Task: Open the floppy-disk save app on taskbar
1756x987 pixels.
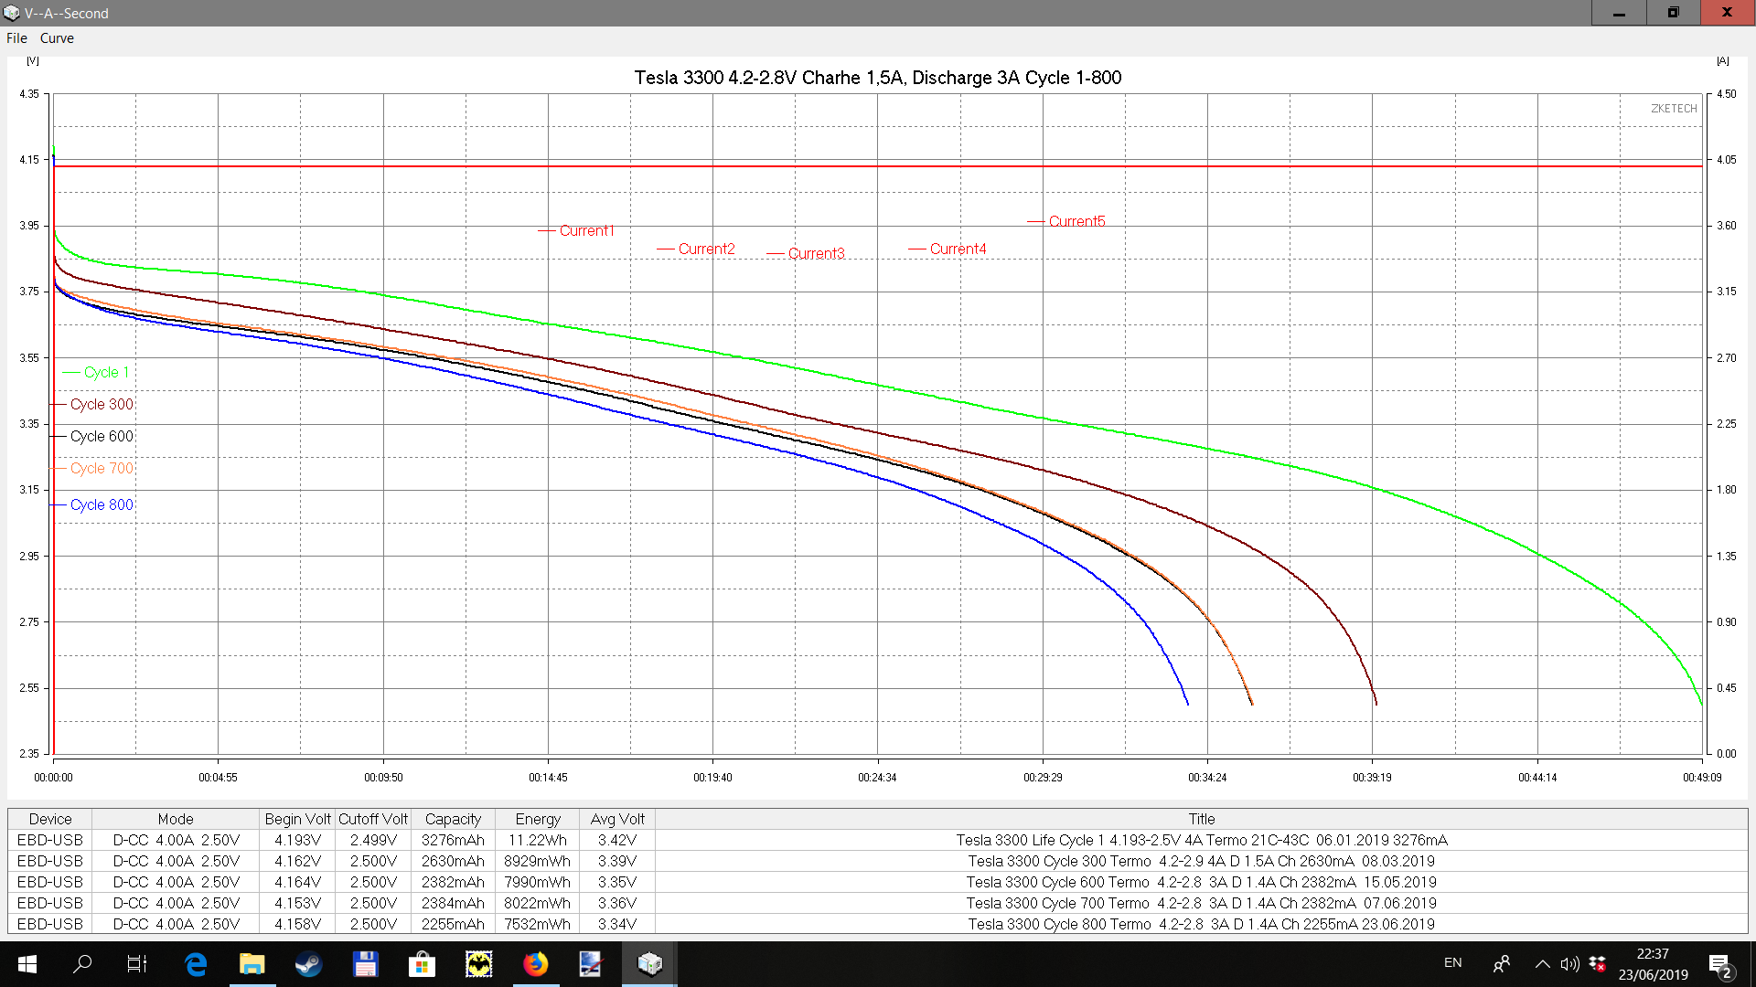Action: click(x=365, y=964)
